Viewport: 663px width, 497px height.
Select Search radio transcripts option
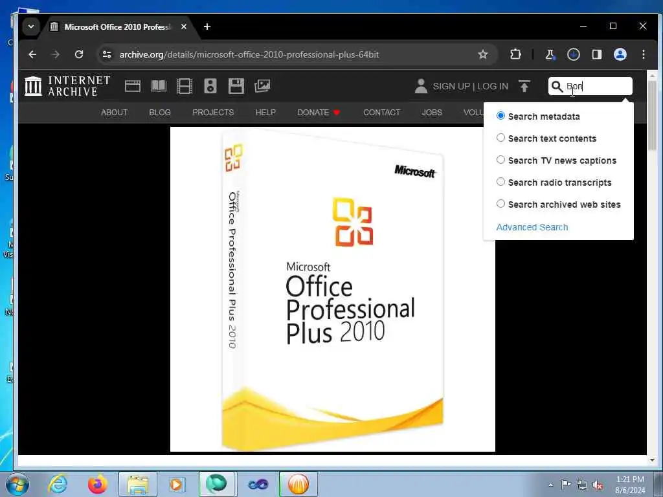pos(500,182)
